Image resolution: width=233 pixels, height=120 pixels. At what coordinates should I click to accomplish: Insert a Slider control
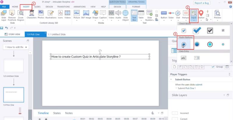(x=171, y=14)
